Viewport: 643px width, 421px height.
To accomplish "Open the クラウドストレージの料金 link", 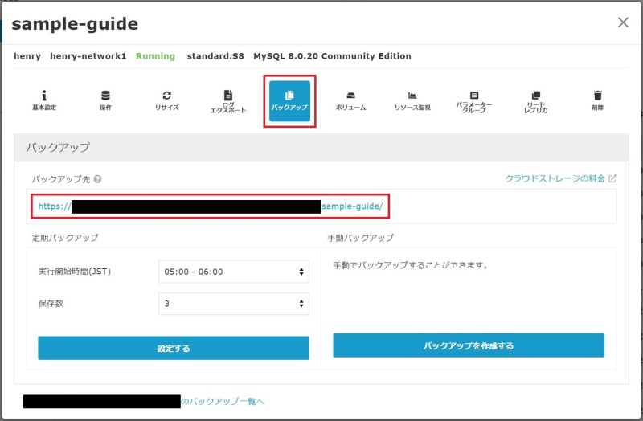I will (554, 178).
